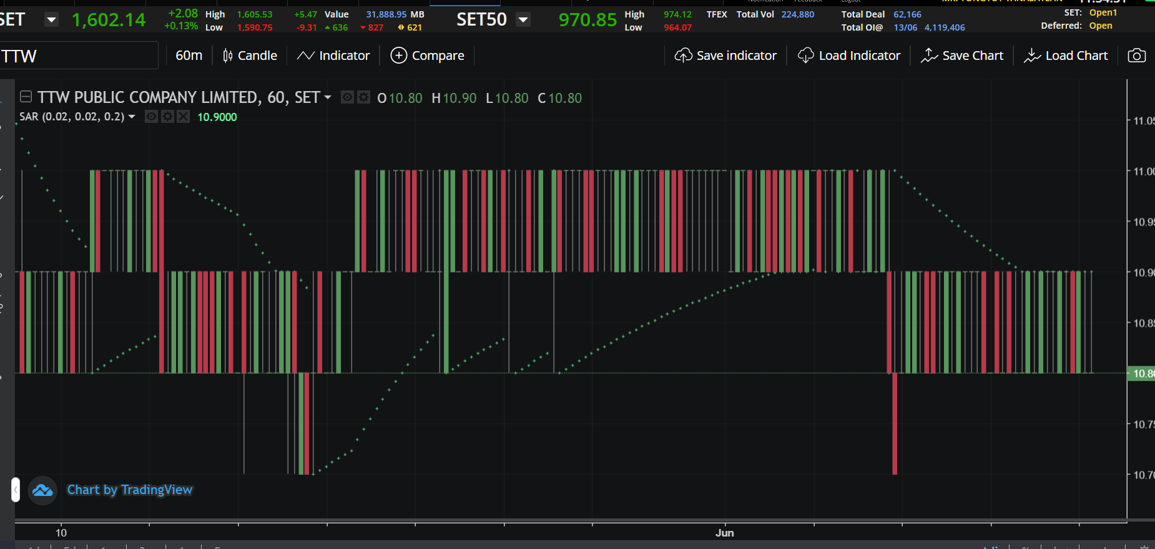Open TTW series settings gear
Image resolution: width=1155 pixels, height=549 pixels.
(363, 97)
